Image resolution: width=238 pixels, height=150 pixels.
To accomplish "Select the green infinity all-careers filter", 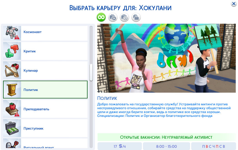I will click(101, 17).
